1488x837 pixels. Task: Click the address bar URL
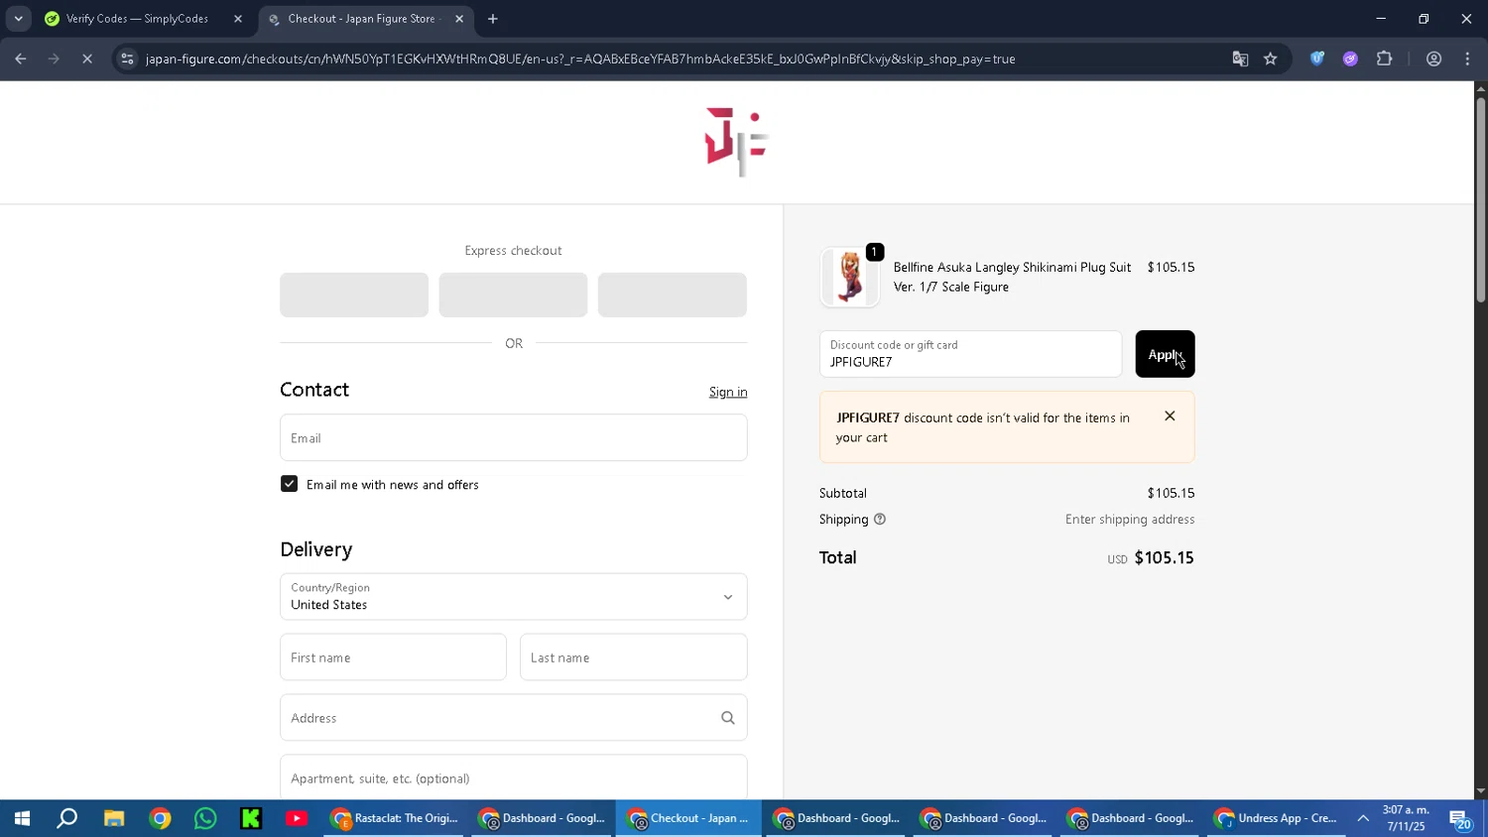pos(580,59)
